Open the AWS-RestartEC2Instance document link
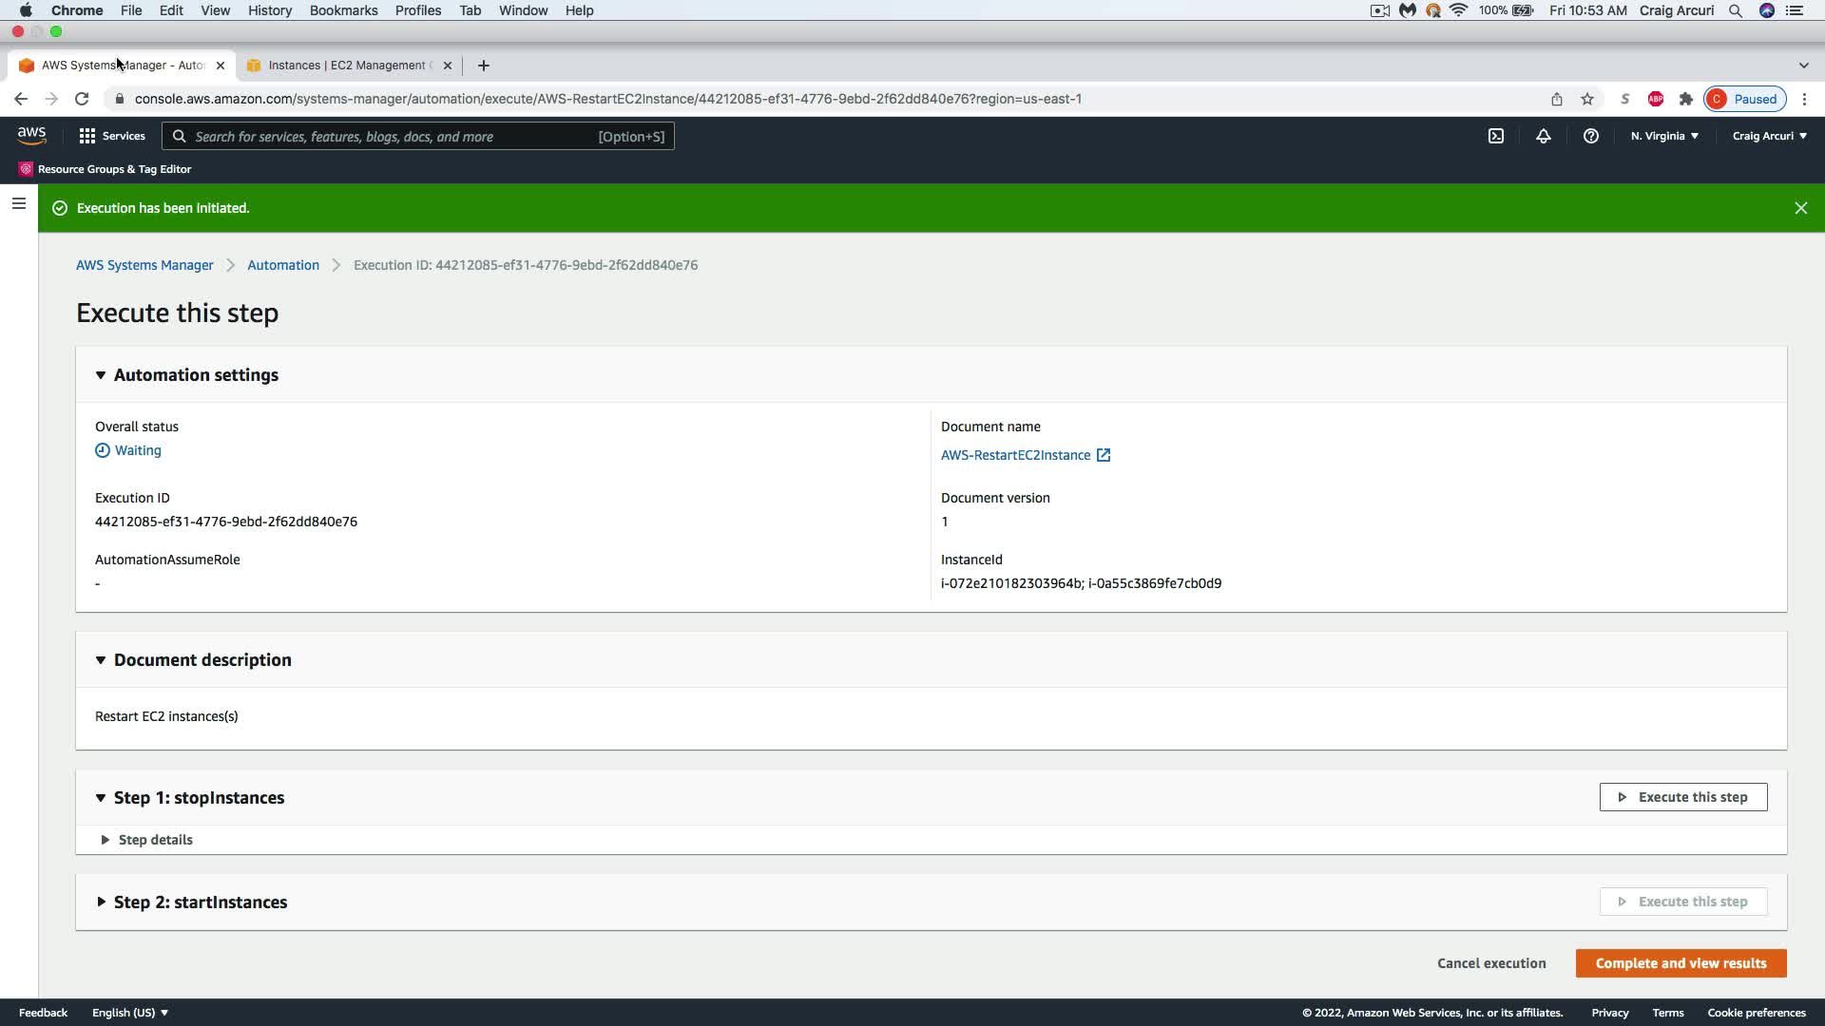 pyautogui.click(x=1015, y=455)
